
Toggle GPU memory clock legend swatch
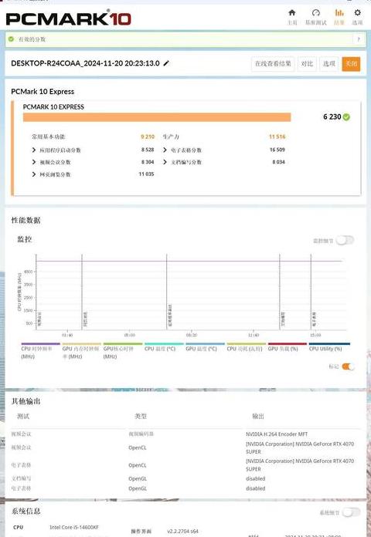(82, 343)
